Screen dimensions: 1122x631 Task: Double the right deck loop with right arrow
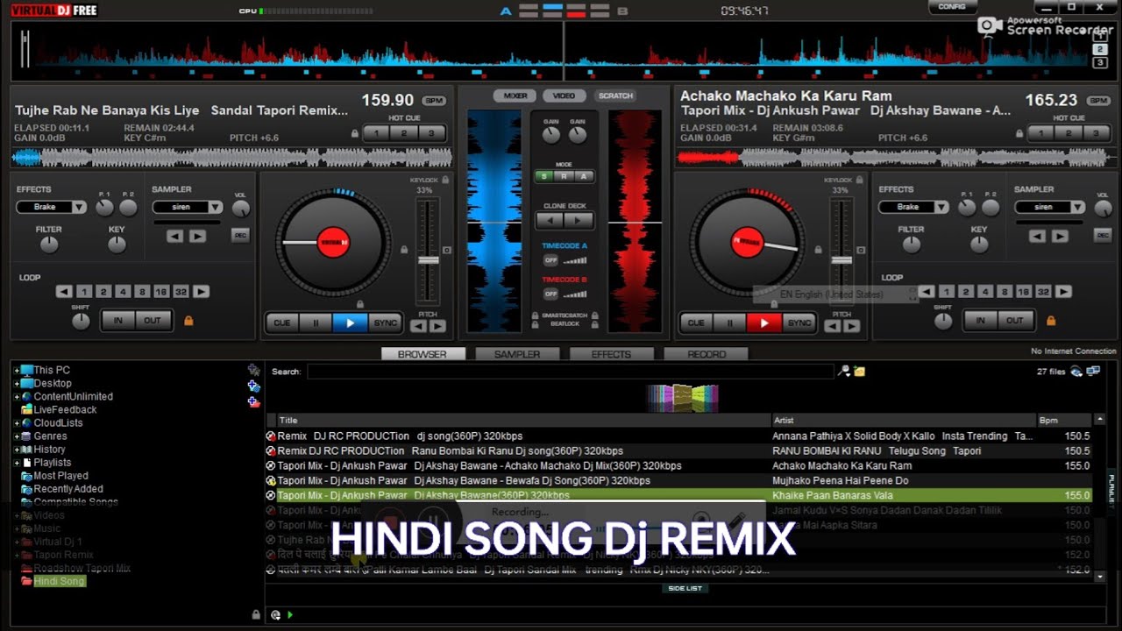[1063, 292]
